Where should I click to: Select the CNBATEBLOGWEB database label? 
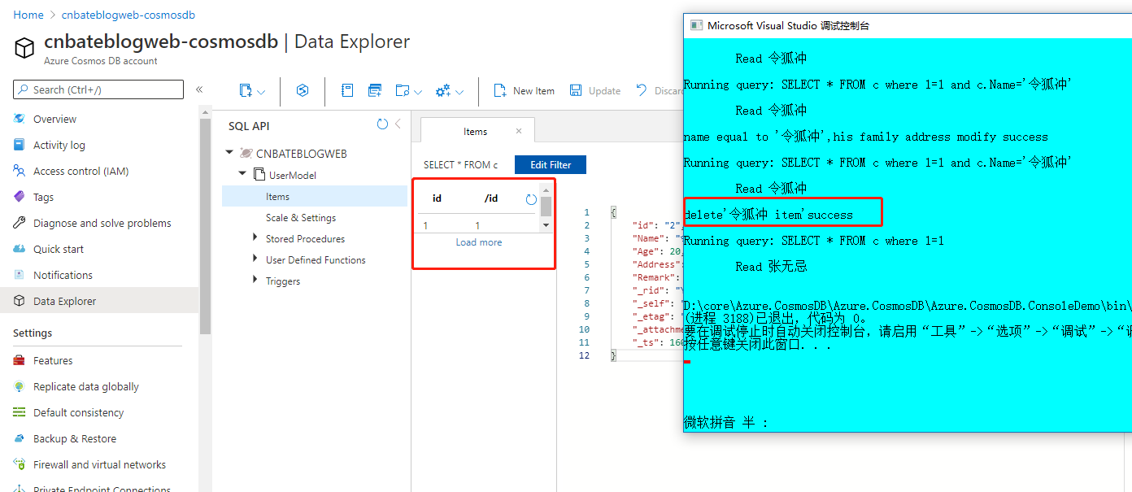pyautogui.click(x=302, y=154)
